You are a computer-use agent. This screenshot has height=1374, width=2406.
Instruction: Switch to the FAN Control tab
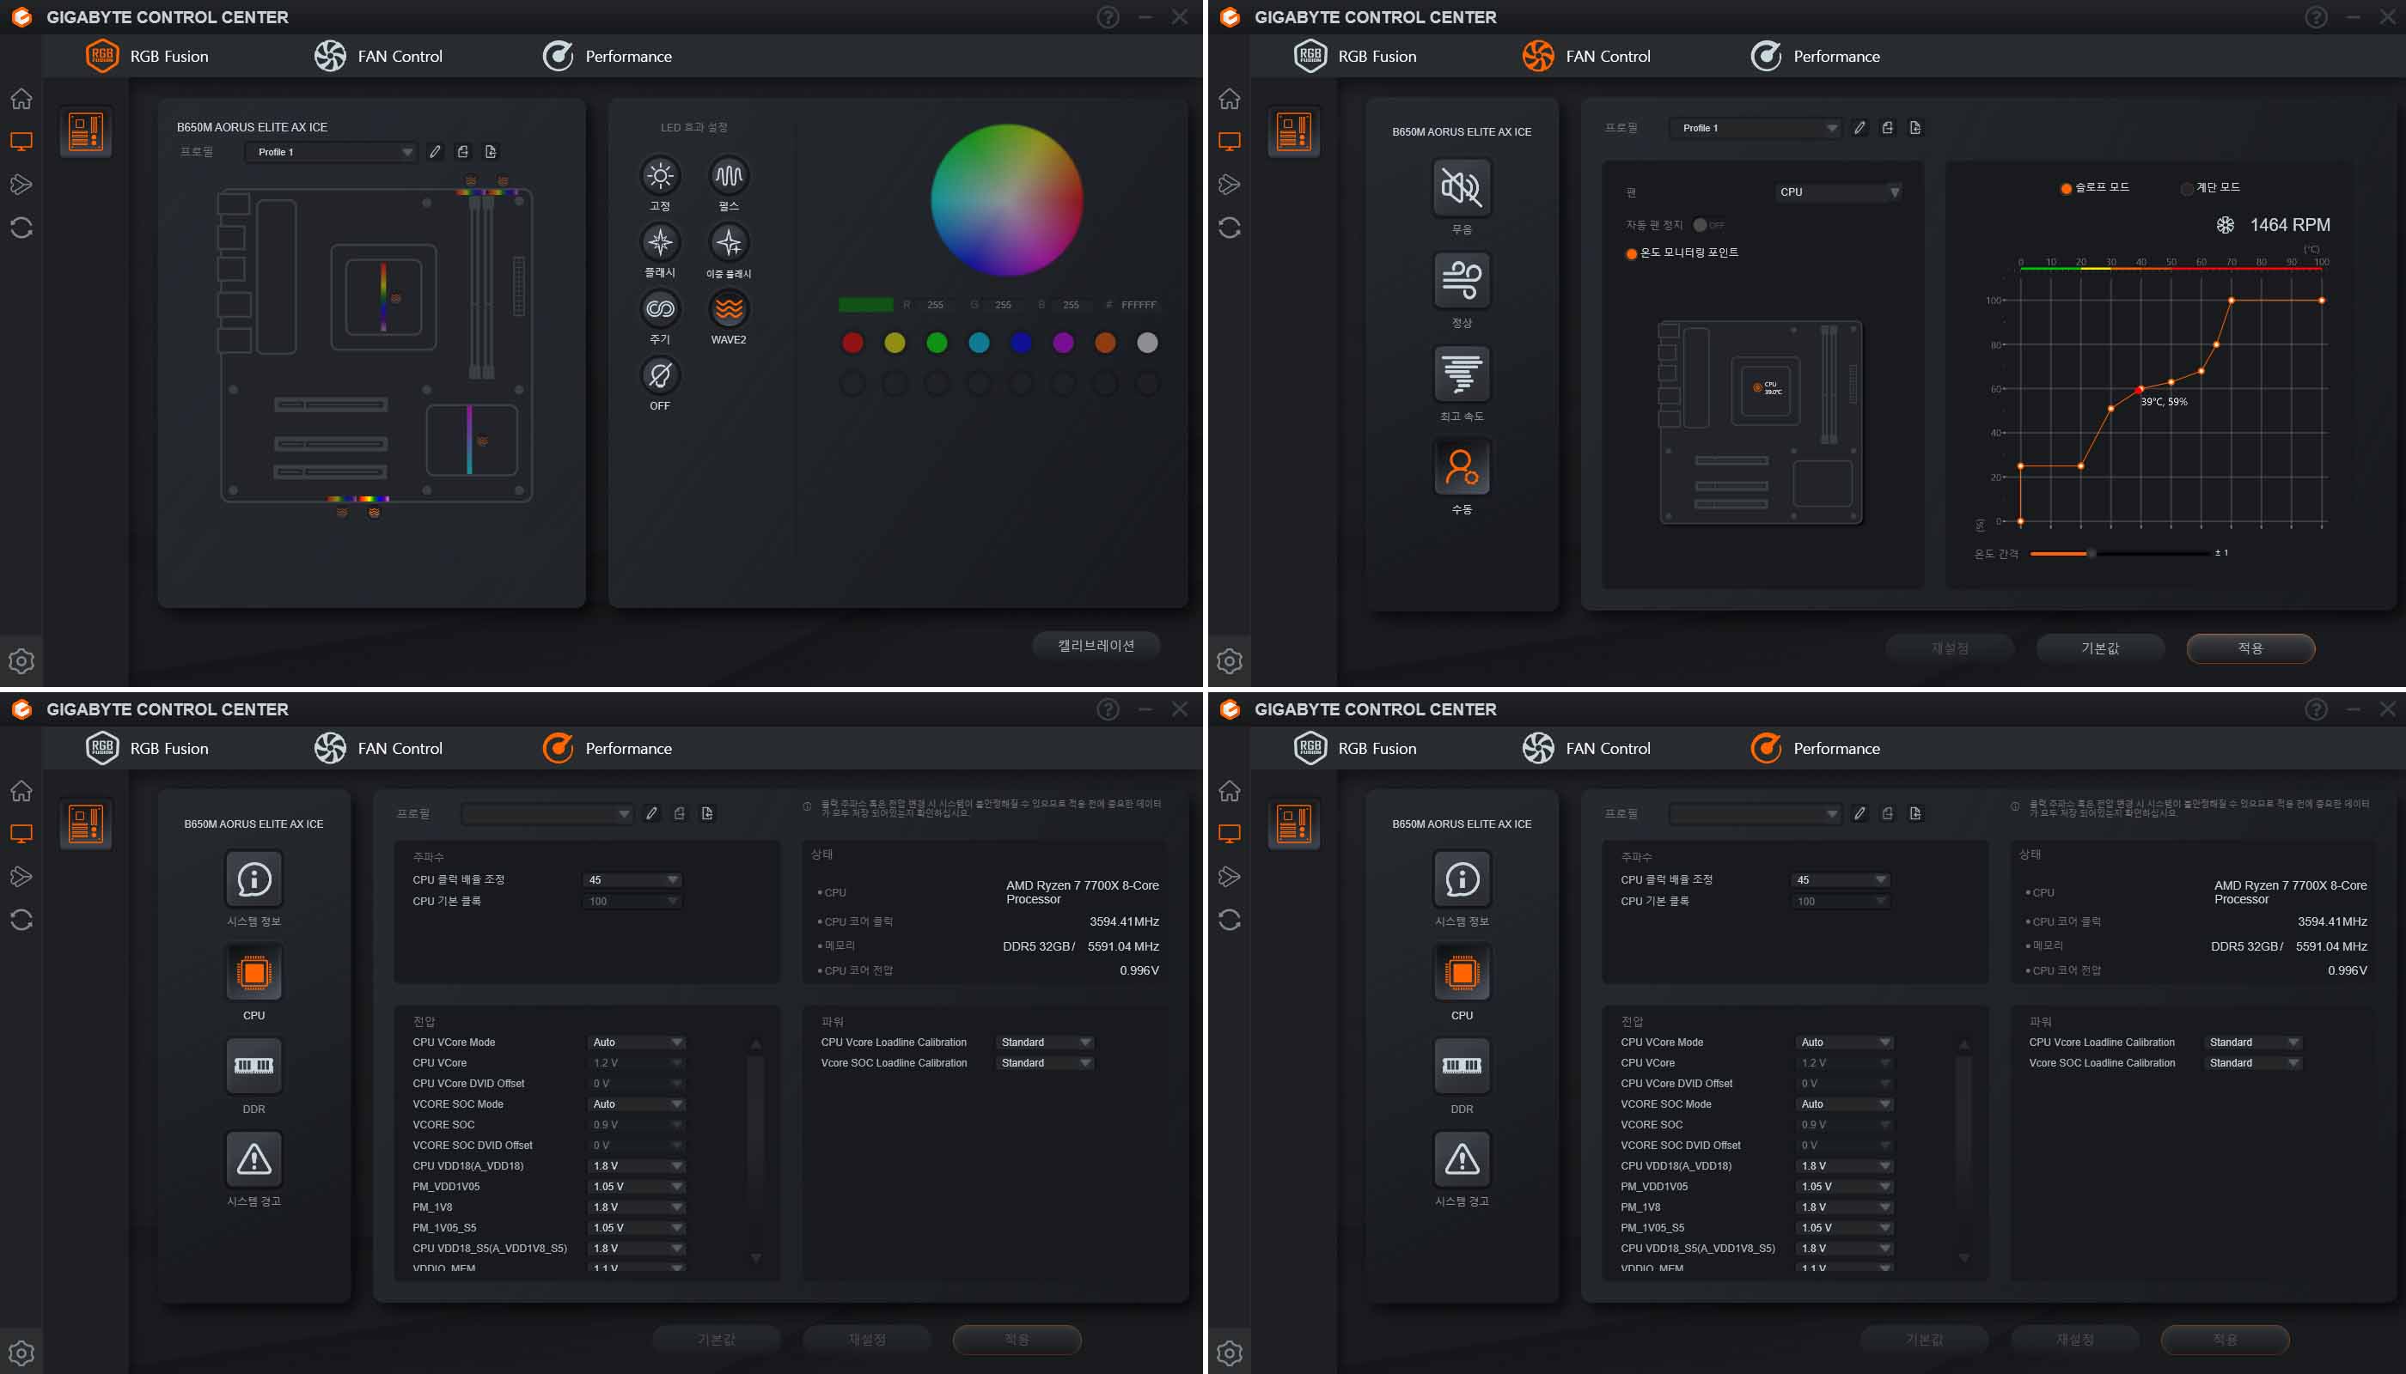click(379, 57)
